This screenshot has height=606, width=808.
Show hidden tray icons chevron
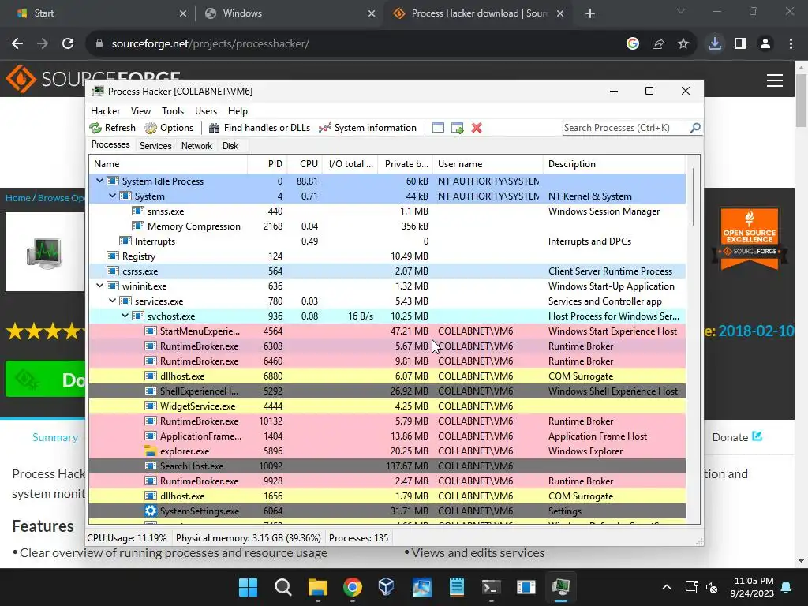click(666, 587)
